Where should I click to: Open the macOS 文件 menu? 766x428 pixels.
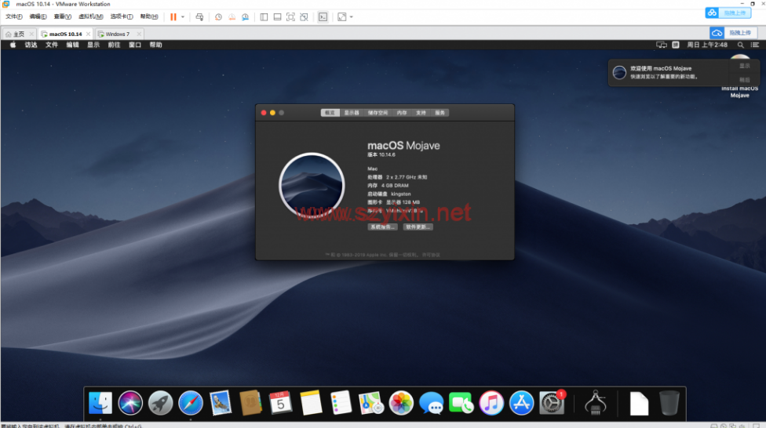pyautogui.click(x=51, y=45)
